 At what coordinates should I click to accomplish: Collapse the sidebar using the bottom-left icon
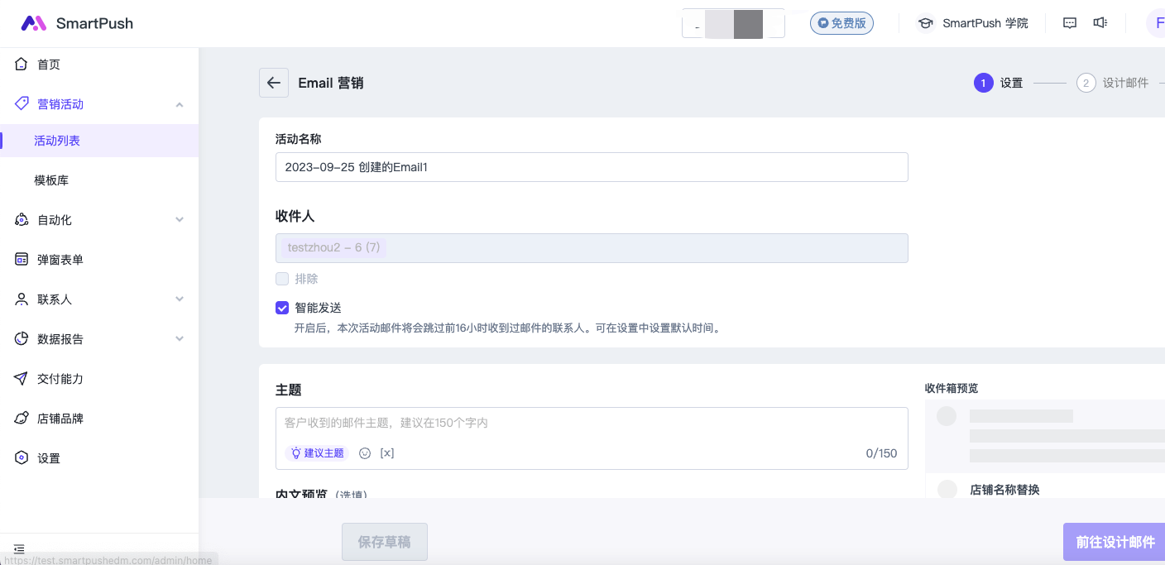point(19,548)
